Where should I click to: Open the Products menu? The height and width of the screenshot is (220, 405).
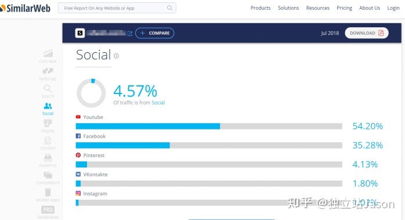point(261,8)
